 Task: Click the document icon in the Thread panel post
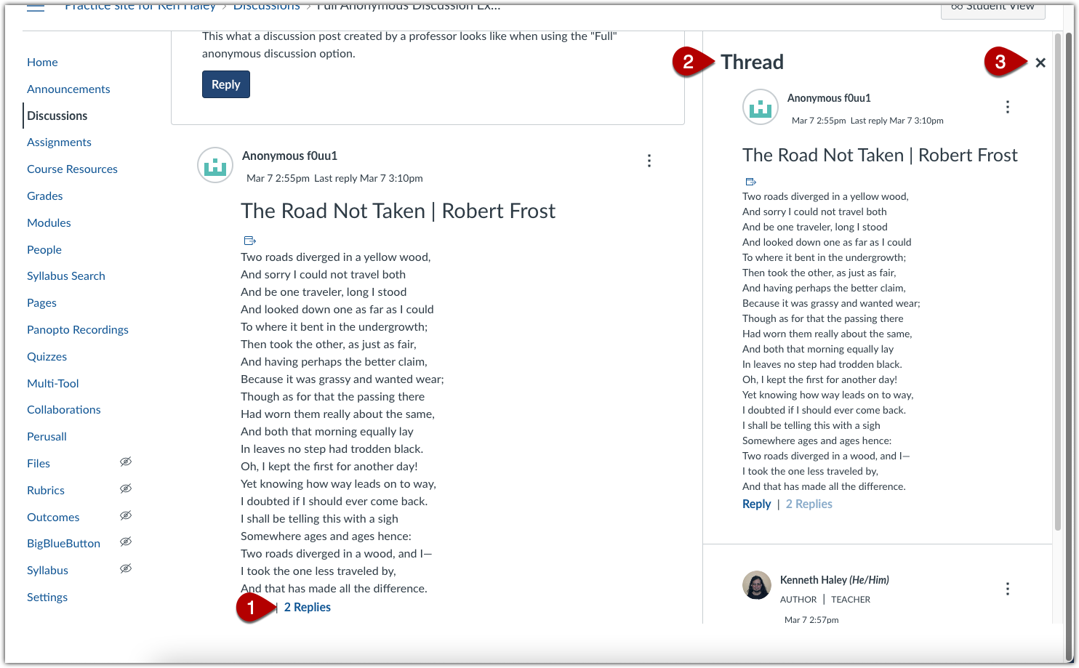[750, 181]
